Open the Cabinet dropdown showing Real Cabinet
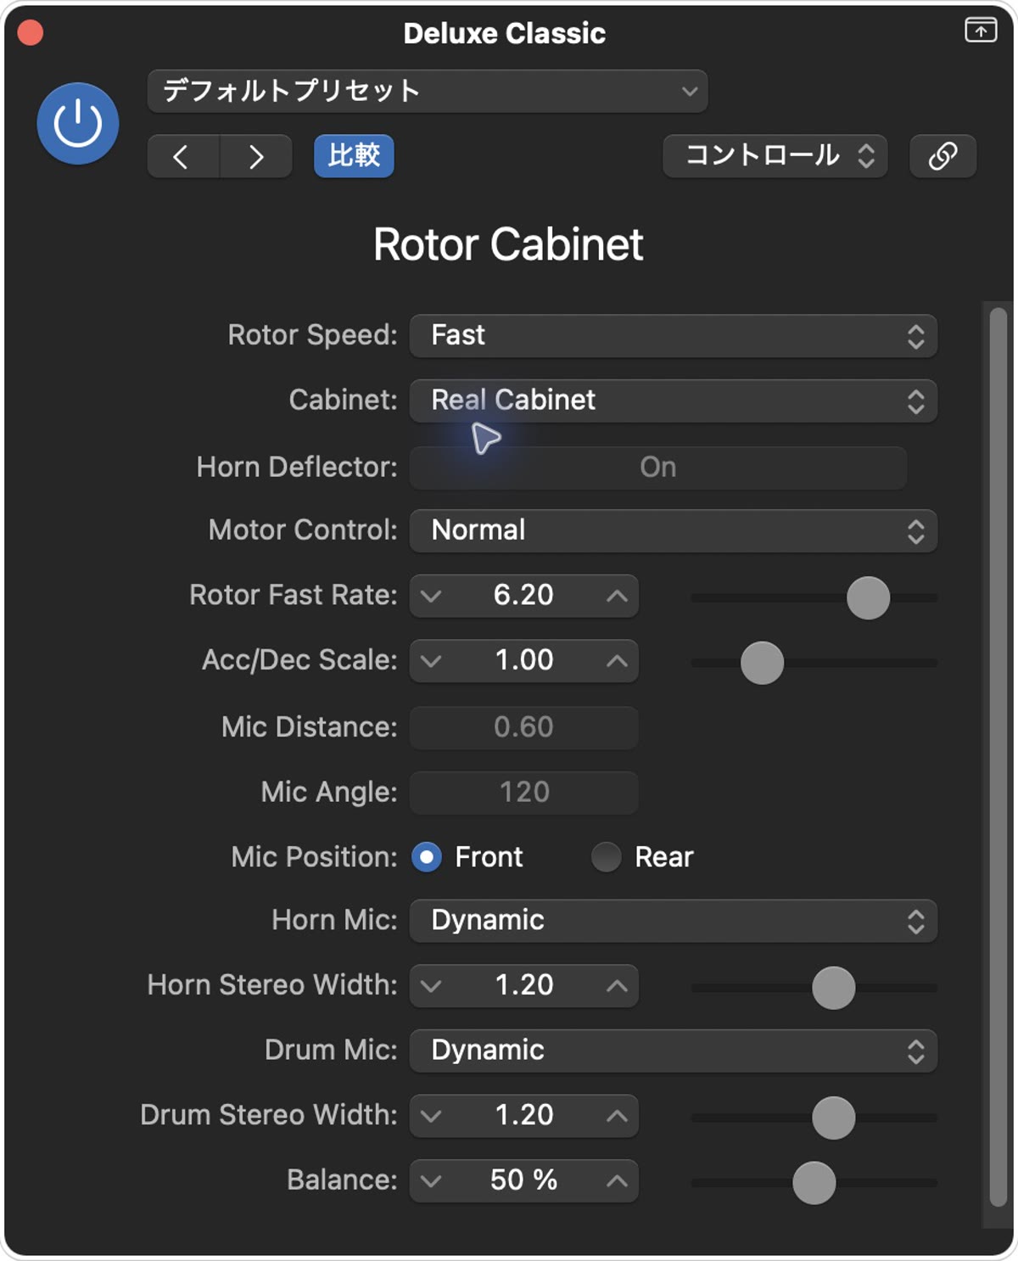Image resolution: width=1018 pixels, height=1261 pixels. point(674,401)
